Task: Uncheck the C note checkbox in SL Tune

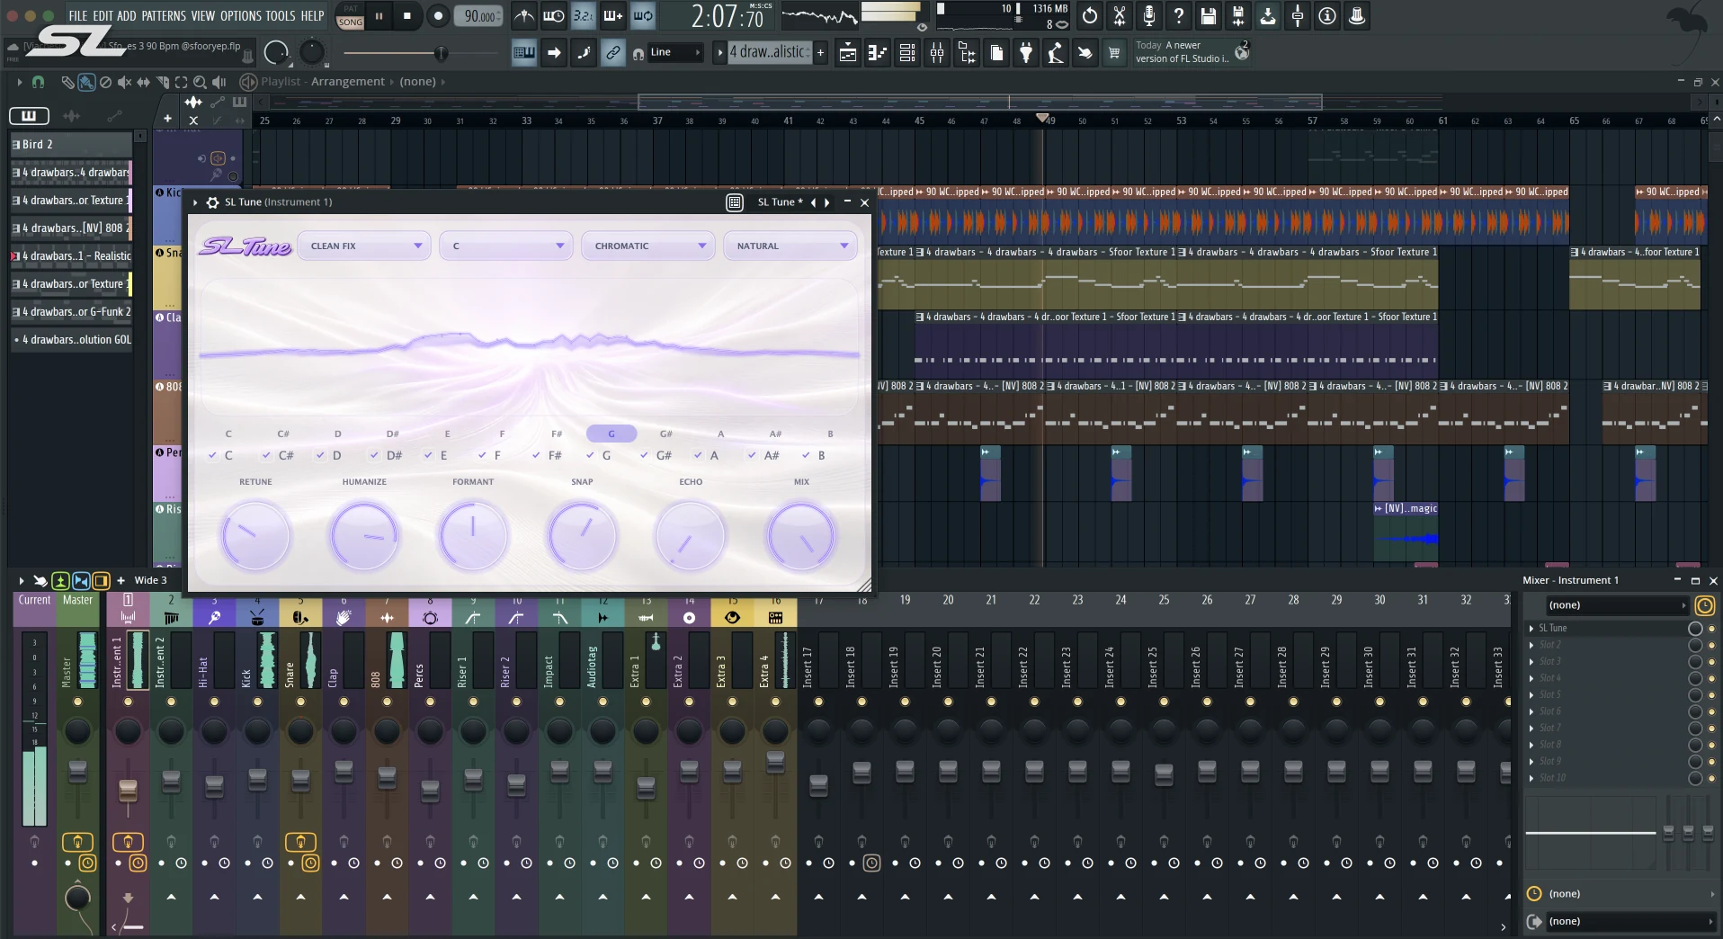Action: (212, 455)
